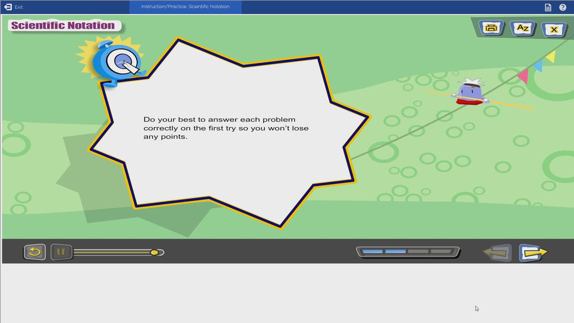The image size is (574, 323).
Task: Restart the audio with replay button
Action: [35, 252]
